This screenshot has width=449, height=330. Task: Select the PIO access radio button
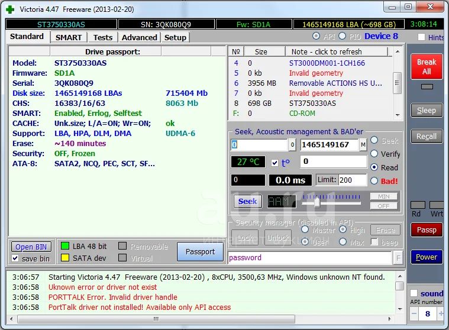(x=342, y=36)
